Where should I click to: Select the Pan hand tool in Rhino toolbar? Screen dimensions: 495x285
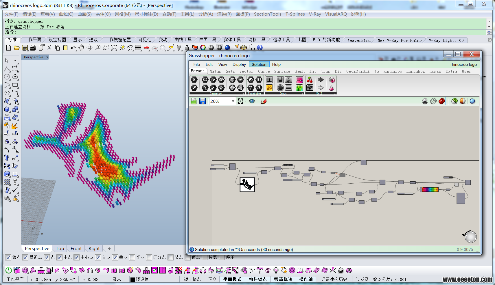[x=81, y=48]
